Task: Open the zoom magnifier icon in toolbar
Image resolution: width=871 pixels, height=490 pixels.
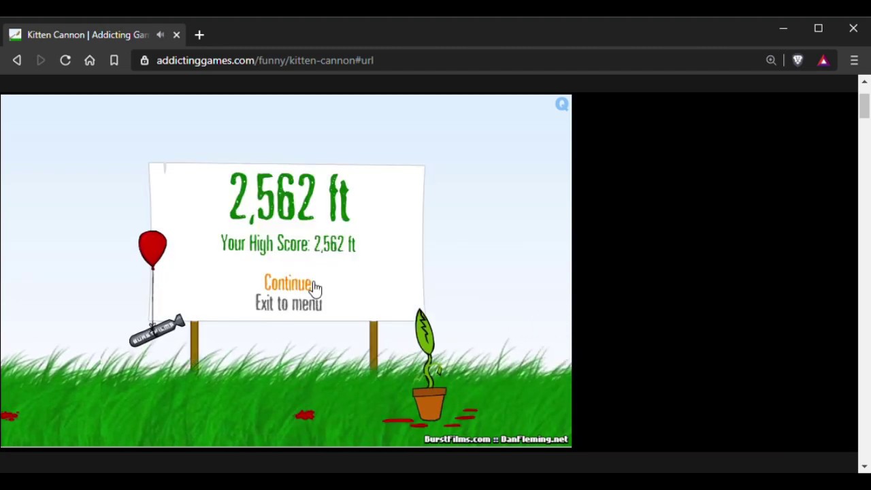Action: click(771, 61)
